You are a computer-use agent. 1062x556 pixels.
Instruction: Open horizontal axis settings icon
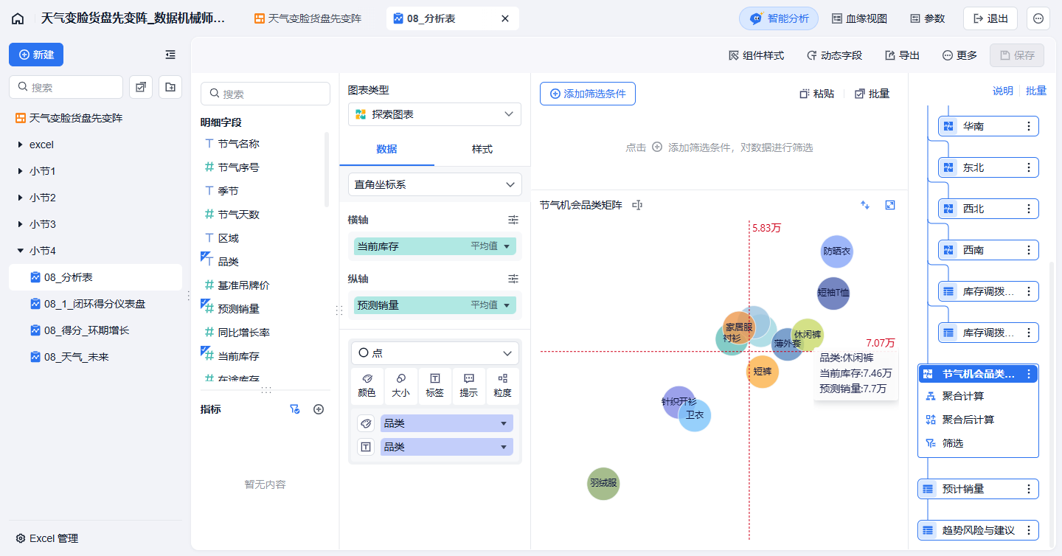tap(513, 220)
